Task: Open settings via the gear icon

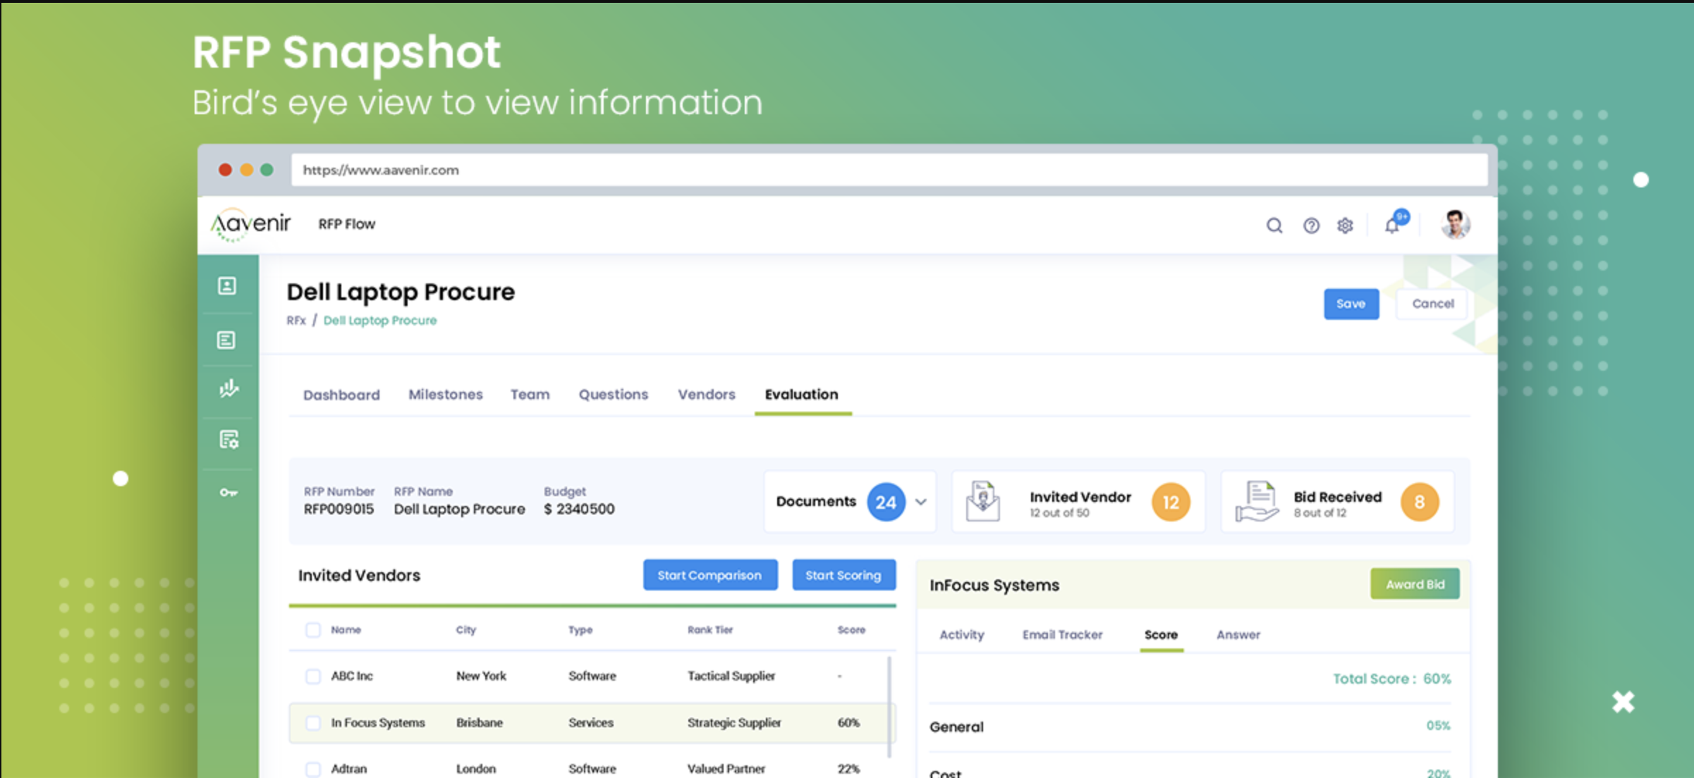Action: pyautogui.click(x=1345, y=226)
